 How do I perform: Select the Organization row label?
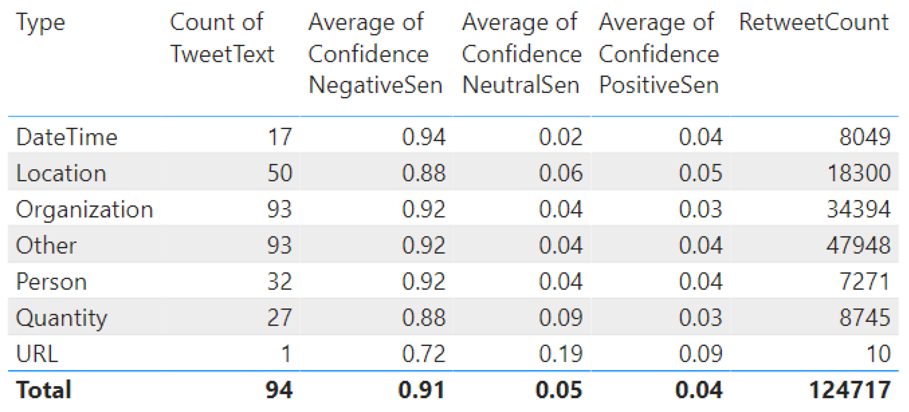coord(84,209)
